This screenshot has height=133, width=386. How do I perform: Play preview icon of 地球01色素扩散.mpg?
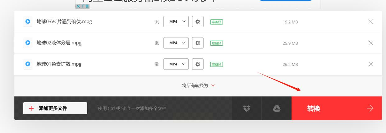[x=28, y=64]
